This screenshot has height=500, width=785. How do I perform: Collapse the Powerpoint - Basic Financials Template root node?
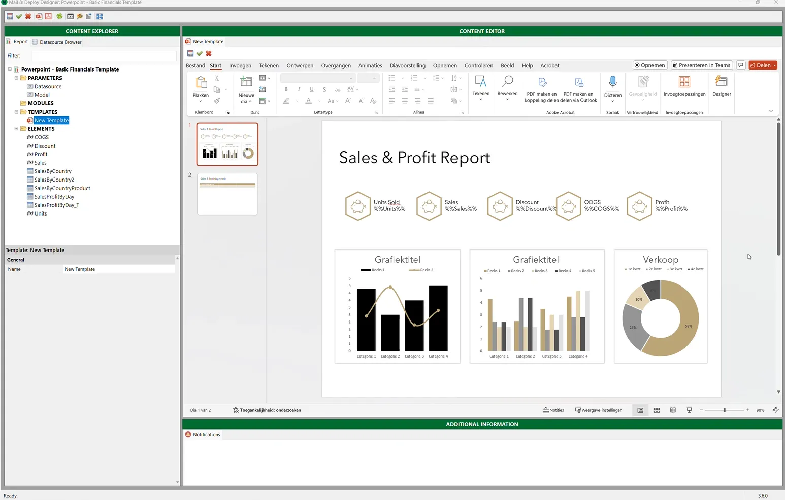point(10,69)
